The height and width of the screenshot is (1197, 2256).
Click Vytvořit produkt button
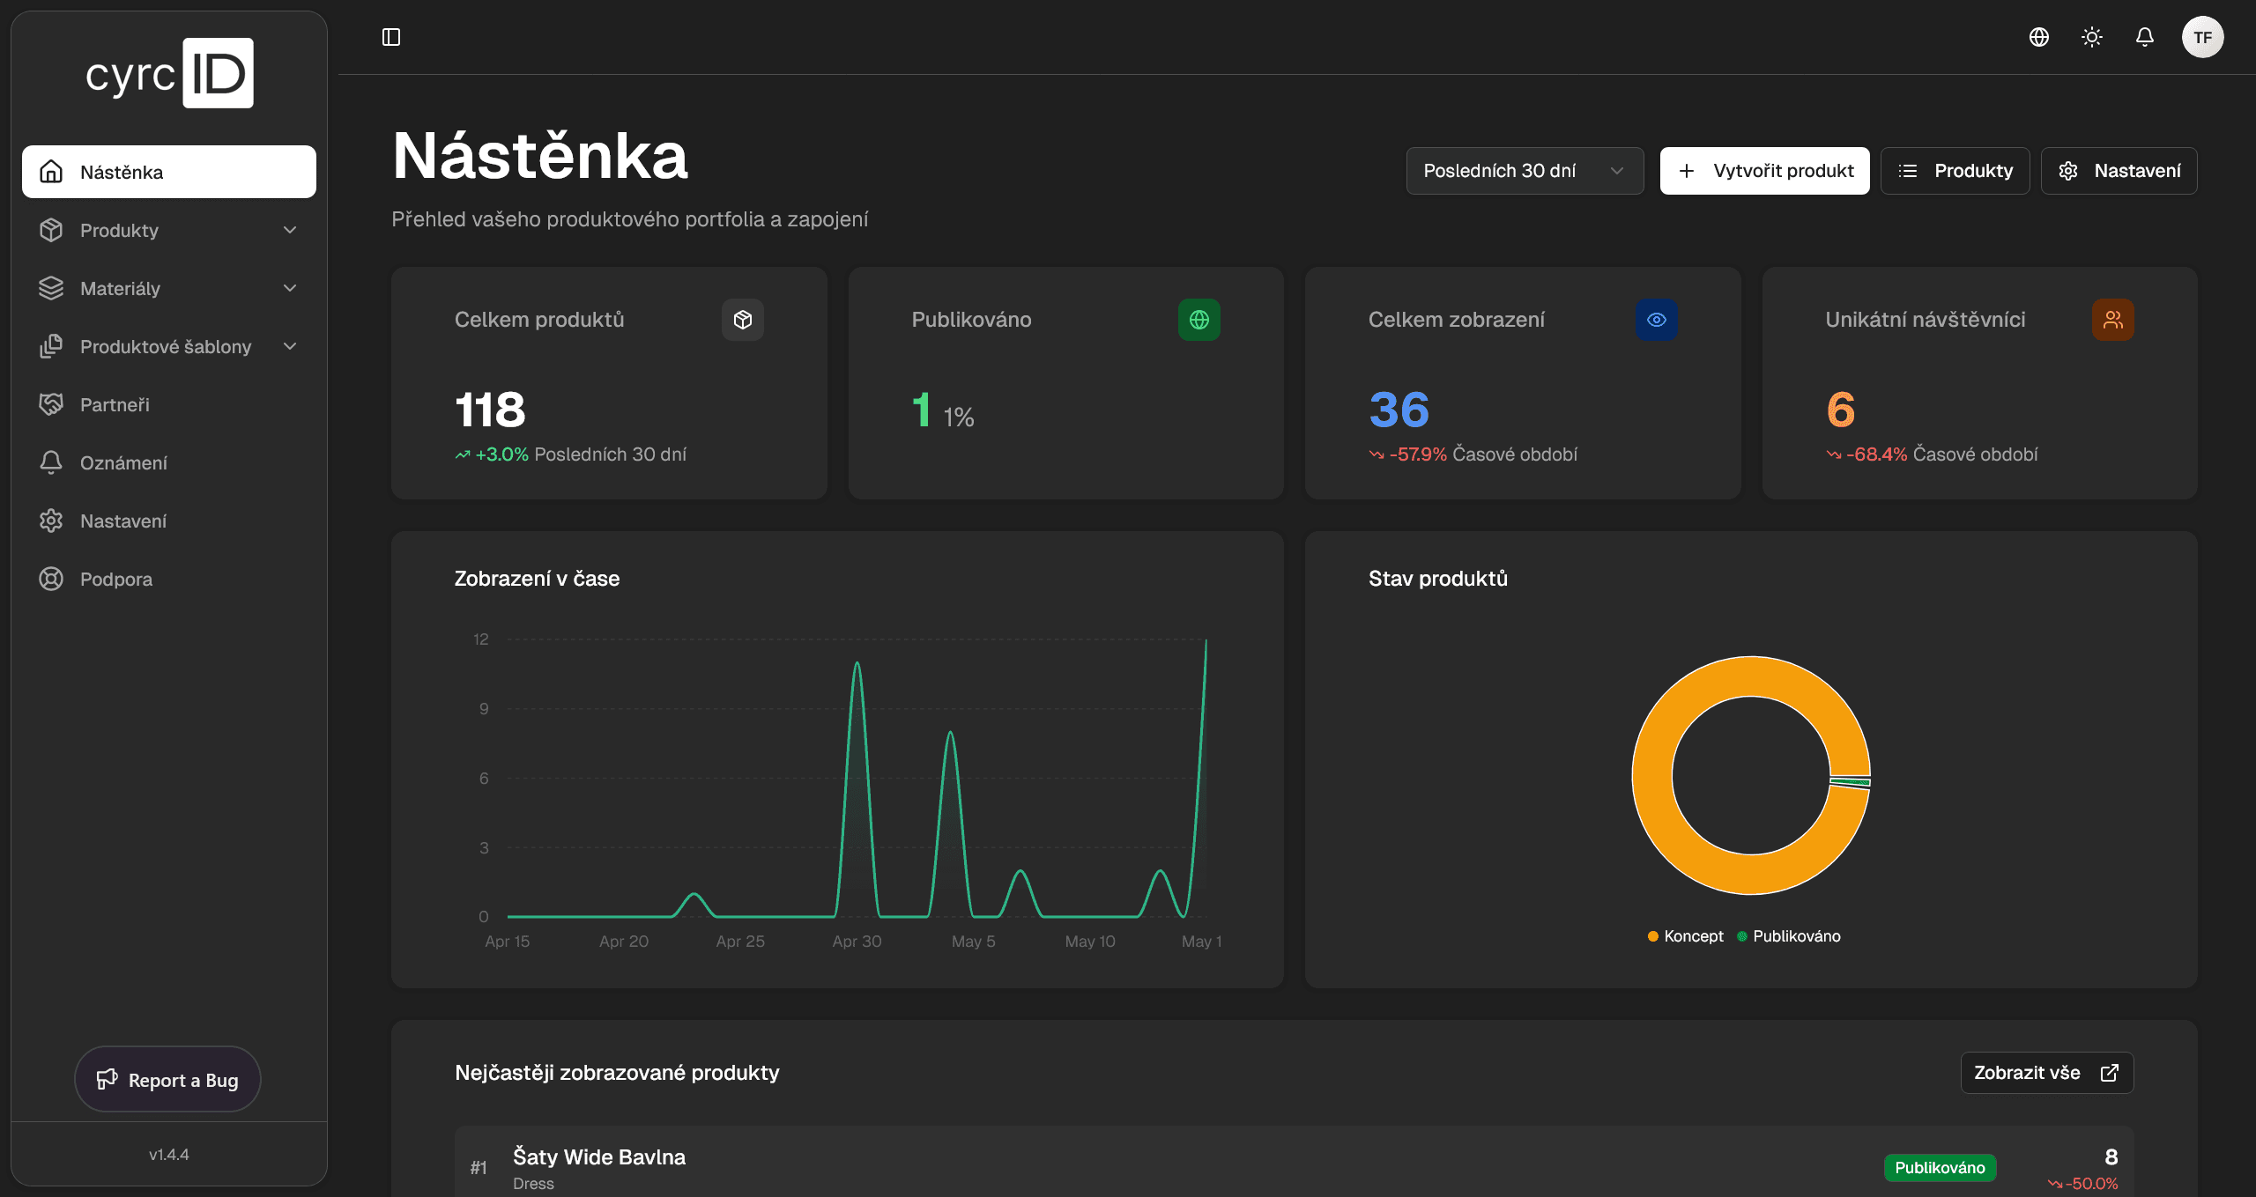pyautogui.click(x=1764, y=171)
